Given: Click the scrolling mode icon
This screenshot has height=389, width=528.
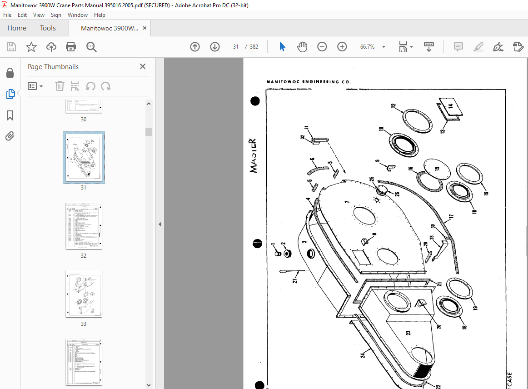Looking at the screenshot, I should point(428,47).
